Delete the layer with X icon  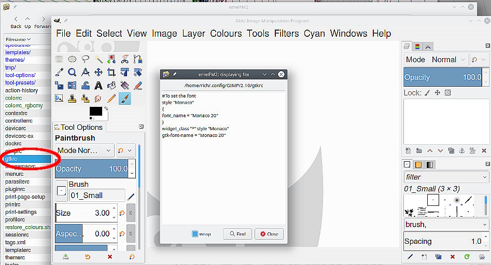[x=484, y=151]
